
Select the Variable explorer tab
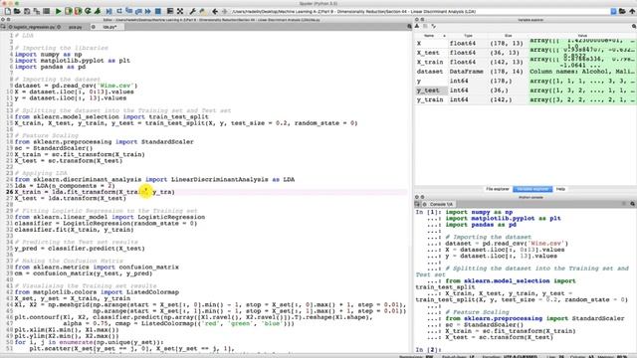pos(532,189)
